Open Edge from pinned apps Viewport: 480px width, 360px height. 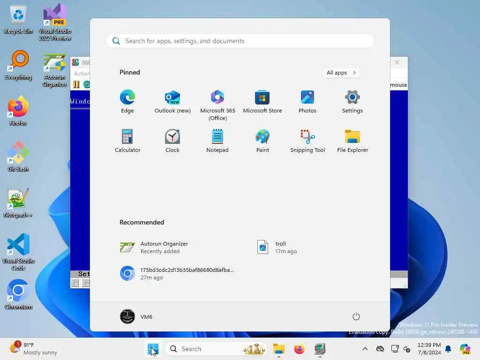pos(127,102)
